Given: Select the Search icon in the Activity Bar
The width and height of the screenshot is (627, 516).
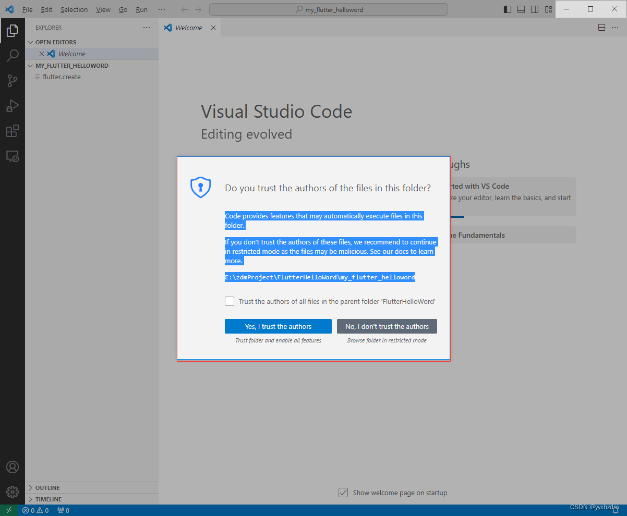Looking at the screenshot, I should 13,55.
